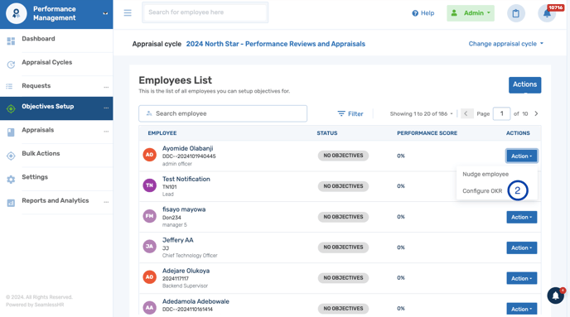The image size is (570, 317).
Task: Go to next page arrow
Action: 536,113
